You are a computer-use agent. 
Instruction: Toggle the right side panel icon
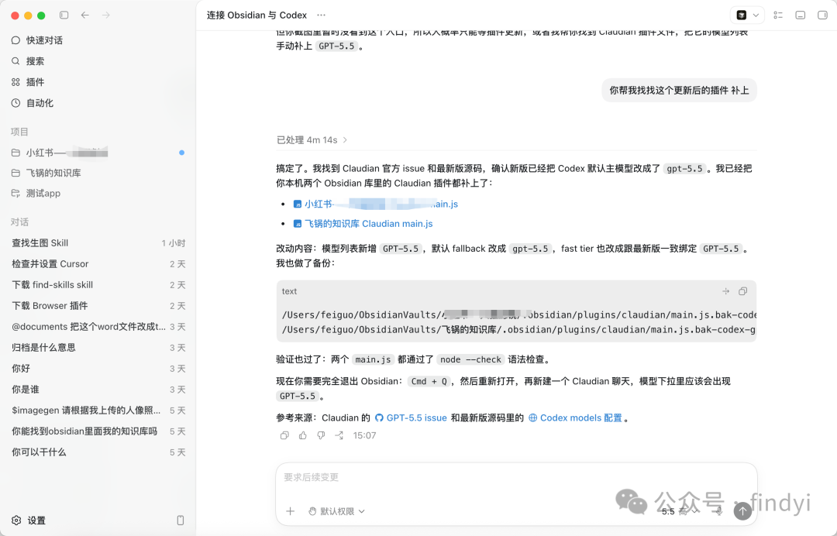click(x=822, y=15)
